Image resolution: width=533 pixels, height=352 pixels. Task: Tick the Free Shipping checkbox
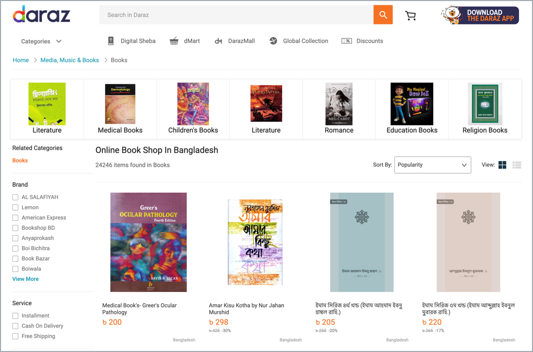pyautogui.click(x=15, y=336)
